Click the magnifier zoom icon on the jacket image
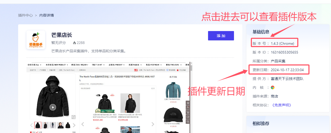 [74, 117]
